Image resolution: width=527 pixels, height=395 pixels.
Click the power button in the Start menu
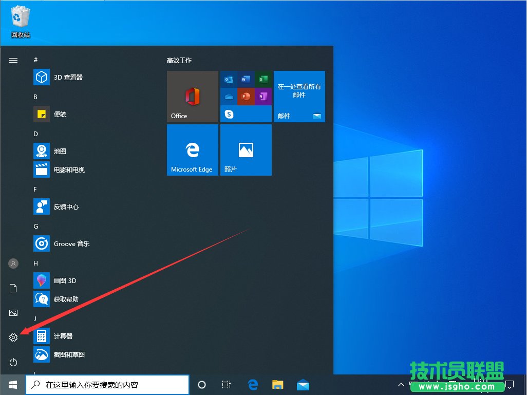13,362
